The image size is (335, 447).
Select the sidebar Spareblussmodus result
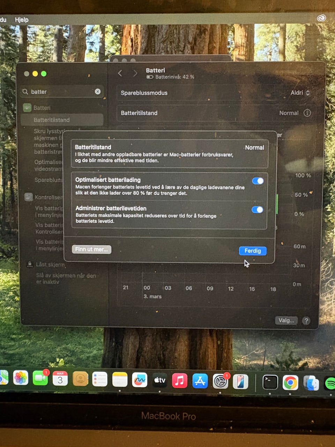(x=49, y=180)
